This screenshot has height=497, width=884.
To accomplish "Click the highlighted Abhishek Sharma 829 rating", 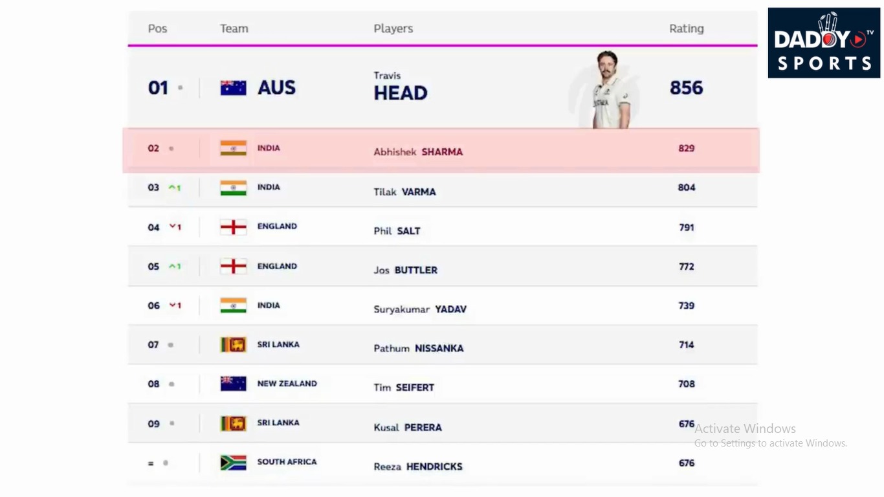I will coord(687,148).
